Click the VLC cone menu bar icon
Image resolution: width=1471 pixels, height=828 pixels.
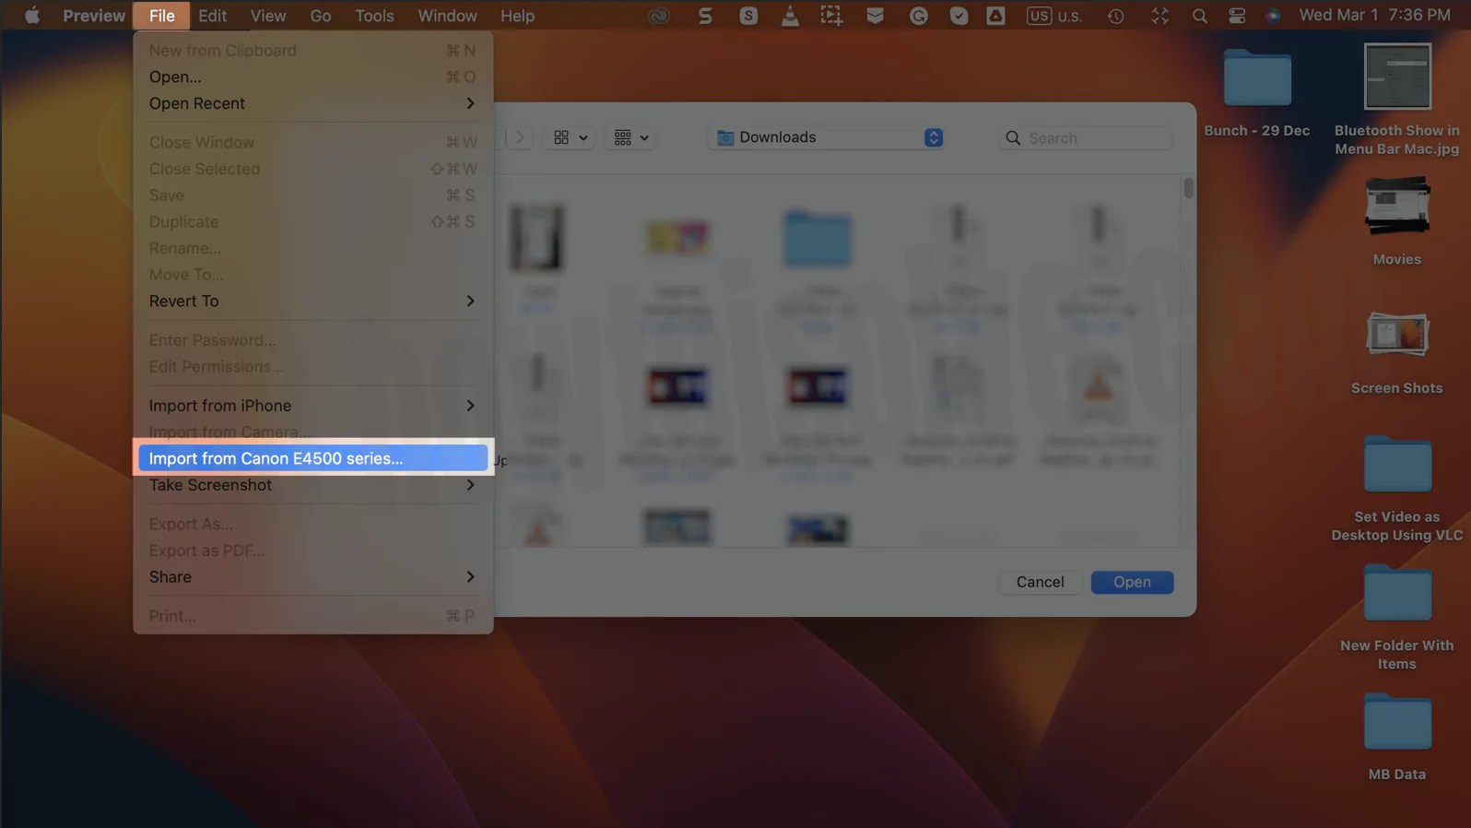point(790,16)
